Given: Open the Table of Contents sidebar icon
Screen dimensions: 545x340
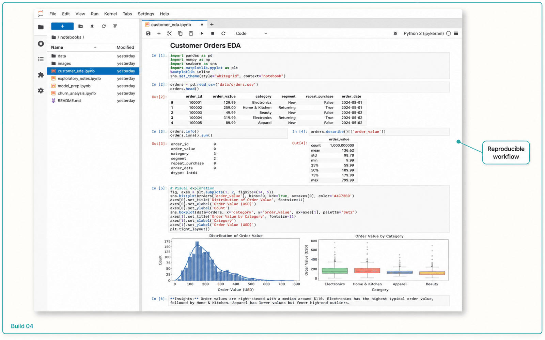Looking at the screenshot, I should 41,59.
